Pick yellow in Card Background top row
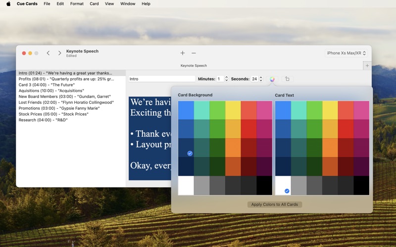Viewport: 396px width, 247px height. 233,110
